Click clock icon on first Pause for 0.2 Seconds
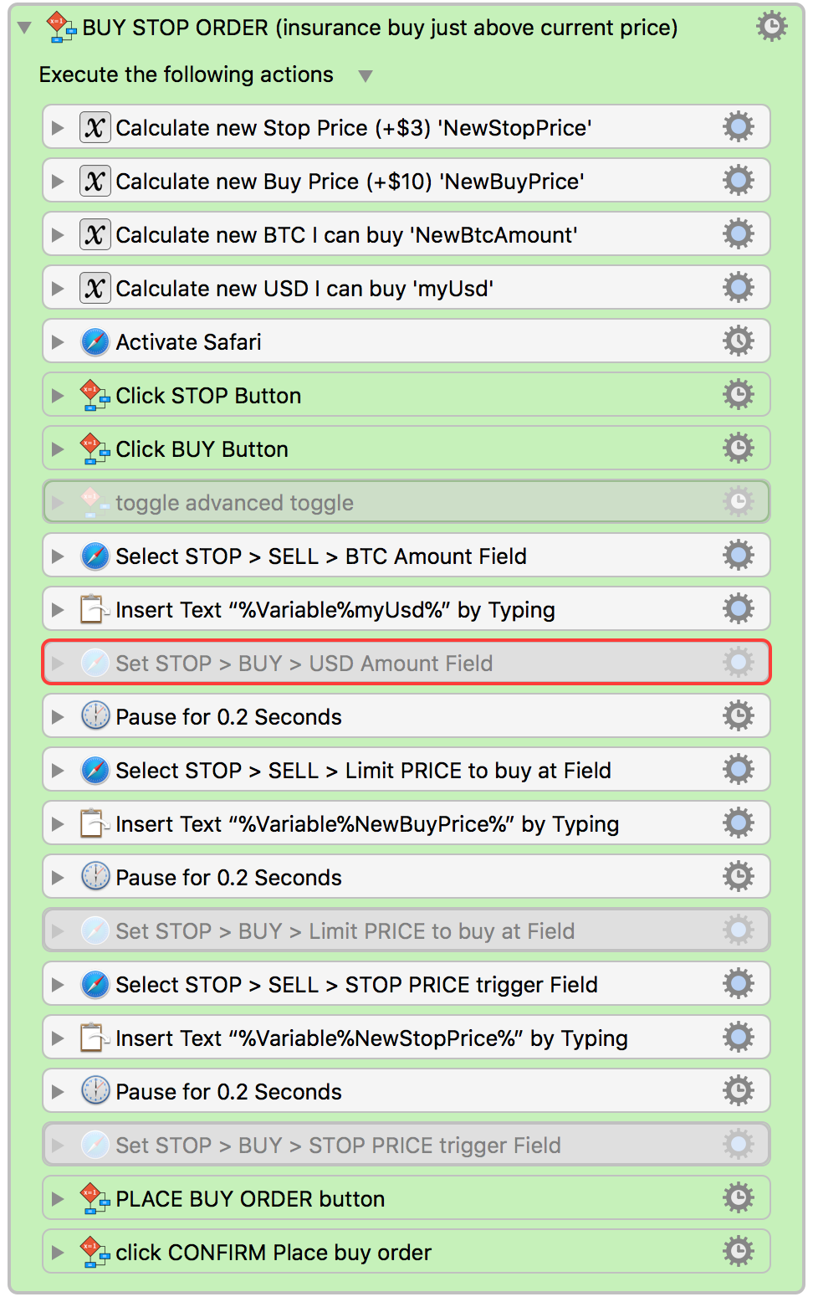Screen dimensions: 813x1302 coord(95,717)
